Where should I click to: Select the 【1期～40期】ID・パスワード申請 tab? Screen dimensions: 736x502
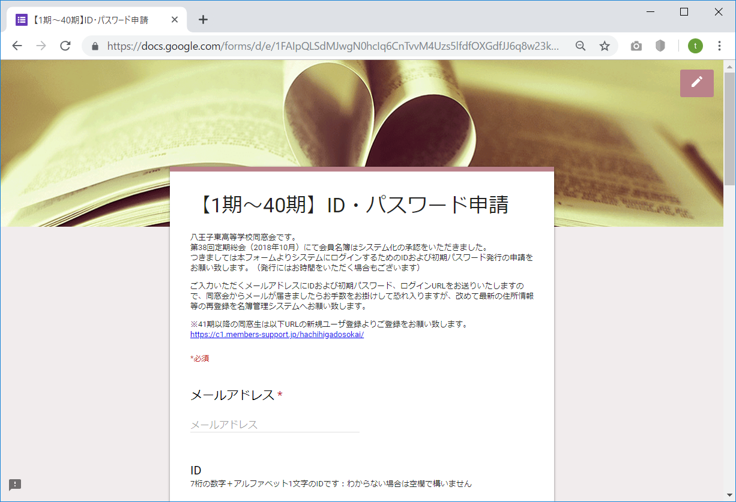97,19
